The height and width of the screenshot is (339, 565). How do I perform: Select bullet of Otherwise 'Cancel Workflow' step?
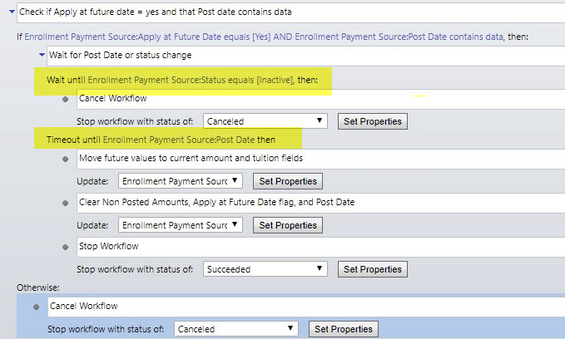pyautogui.click(x=37, y=307)
